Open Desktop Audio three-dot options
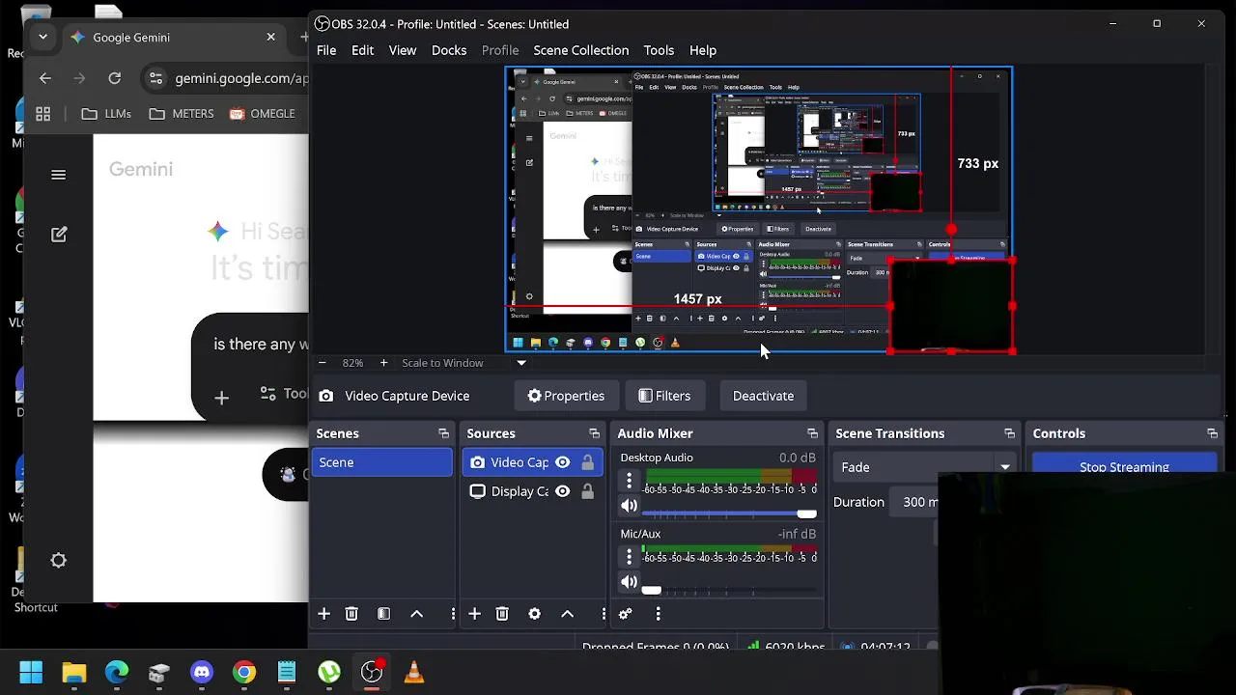 629,480
